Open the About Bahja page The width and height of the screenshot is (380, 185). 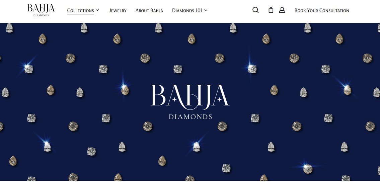tap(149, 11)
